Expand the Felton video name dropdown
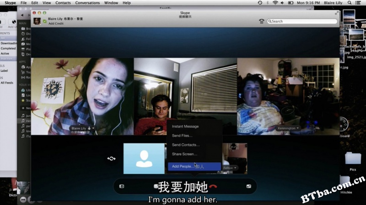The image size is (366, 205). point(235,168)
